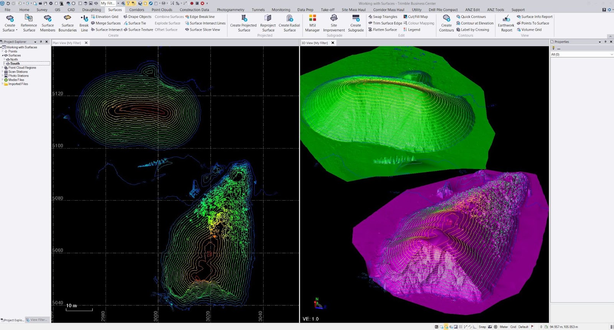
Task: Open the Surface Boundaries tool
Action: [x=68, y=23]
